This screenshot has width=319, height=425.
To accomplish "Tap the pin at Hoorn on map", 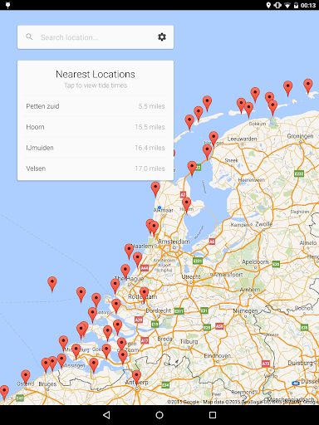I will click(x=187, y=204).
